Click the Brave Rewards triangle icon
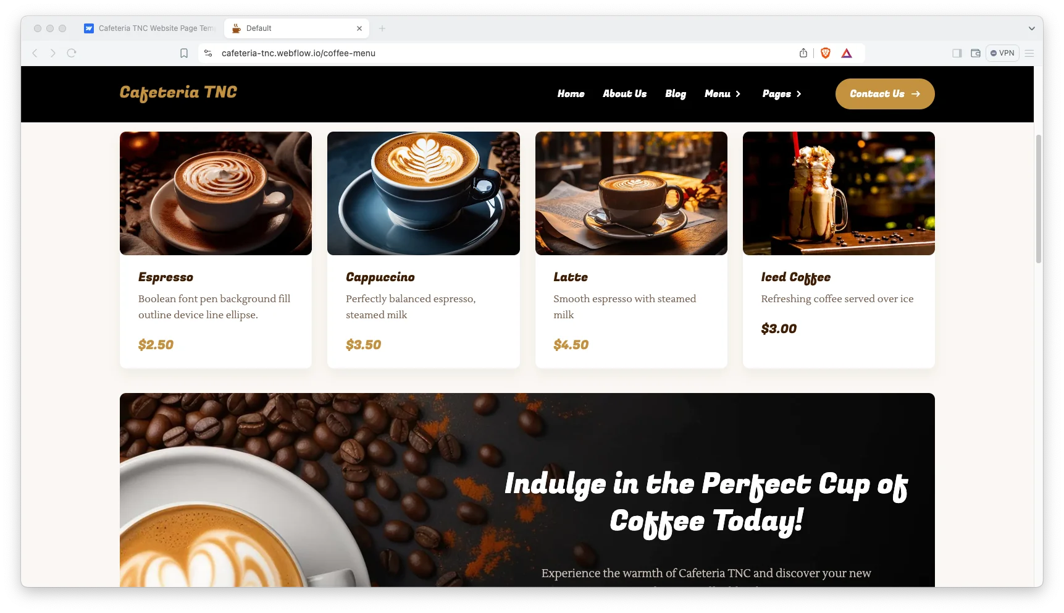1064x613 pixels. point(847,53)
